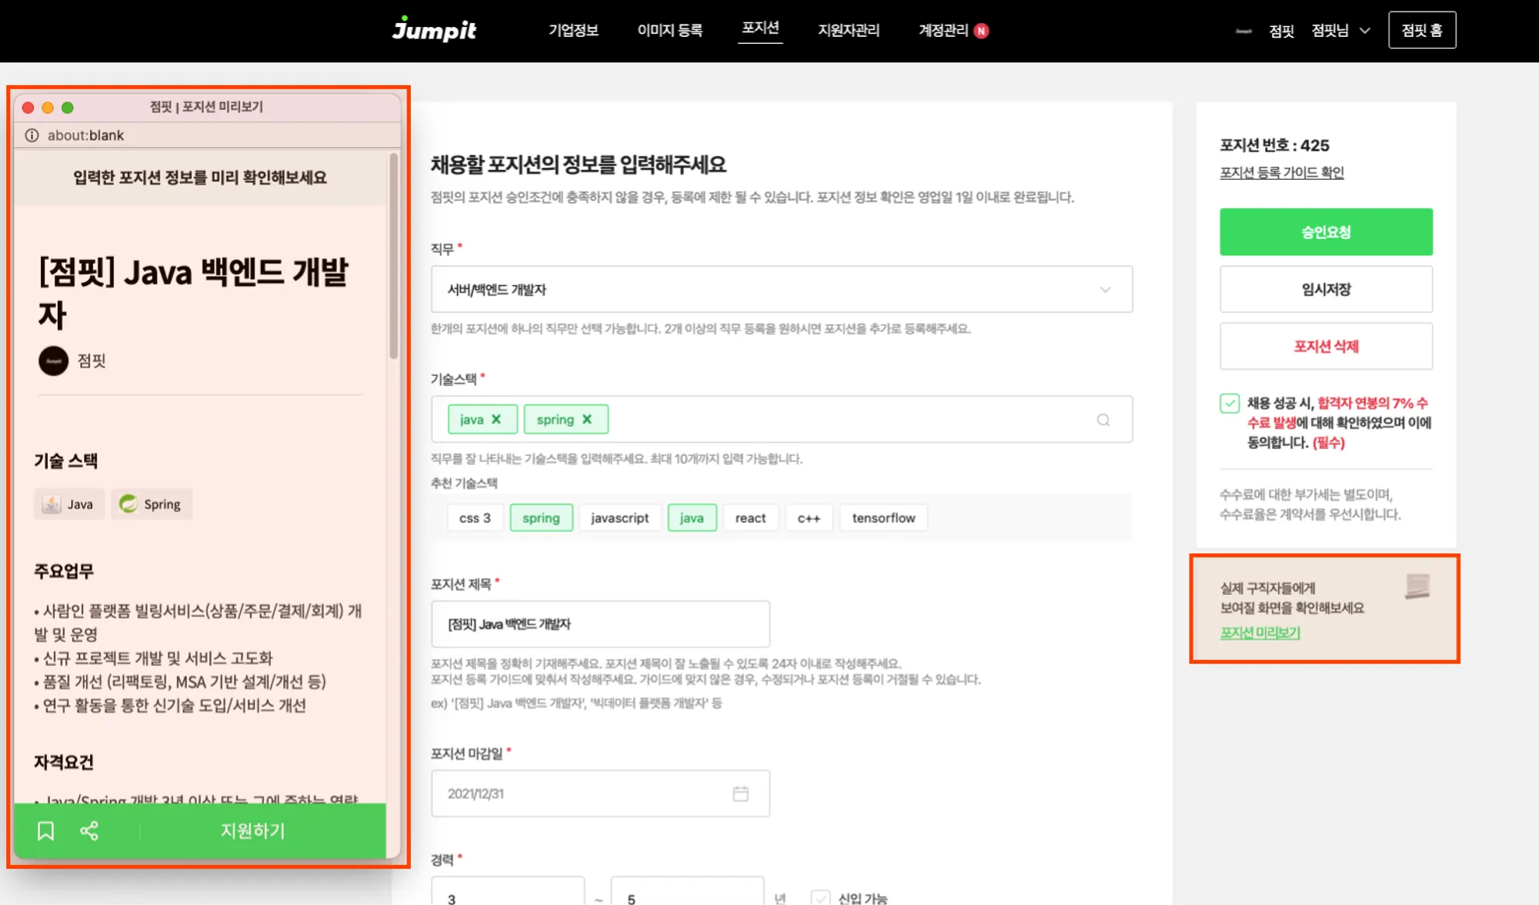Remove the spring tag with X
Screen dimensions: 1539x905
tap(587, 419)
